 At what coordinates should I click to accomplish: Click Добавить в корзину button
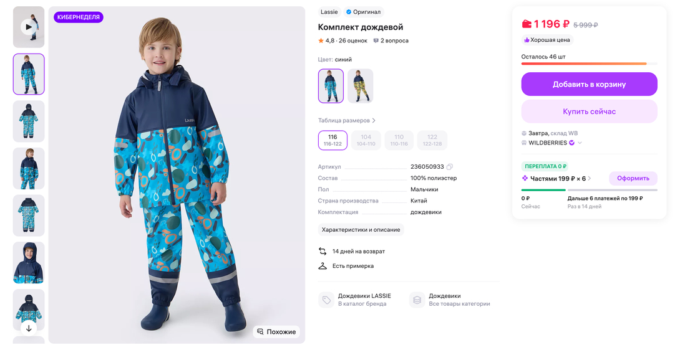coord(589,84)
